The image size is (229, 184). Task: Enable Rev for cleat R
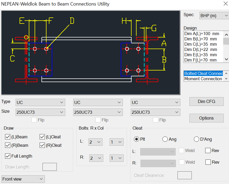tap(208, 162)
